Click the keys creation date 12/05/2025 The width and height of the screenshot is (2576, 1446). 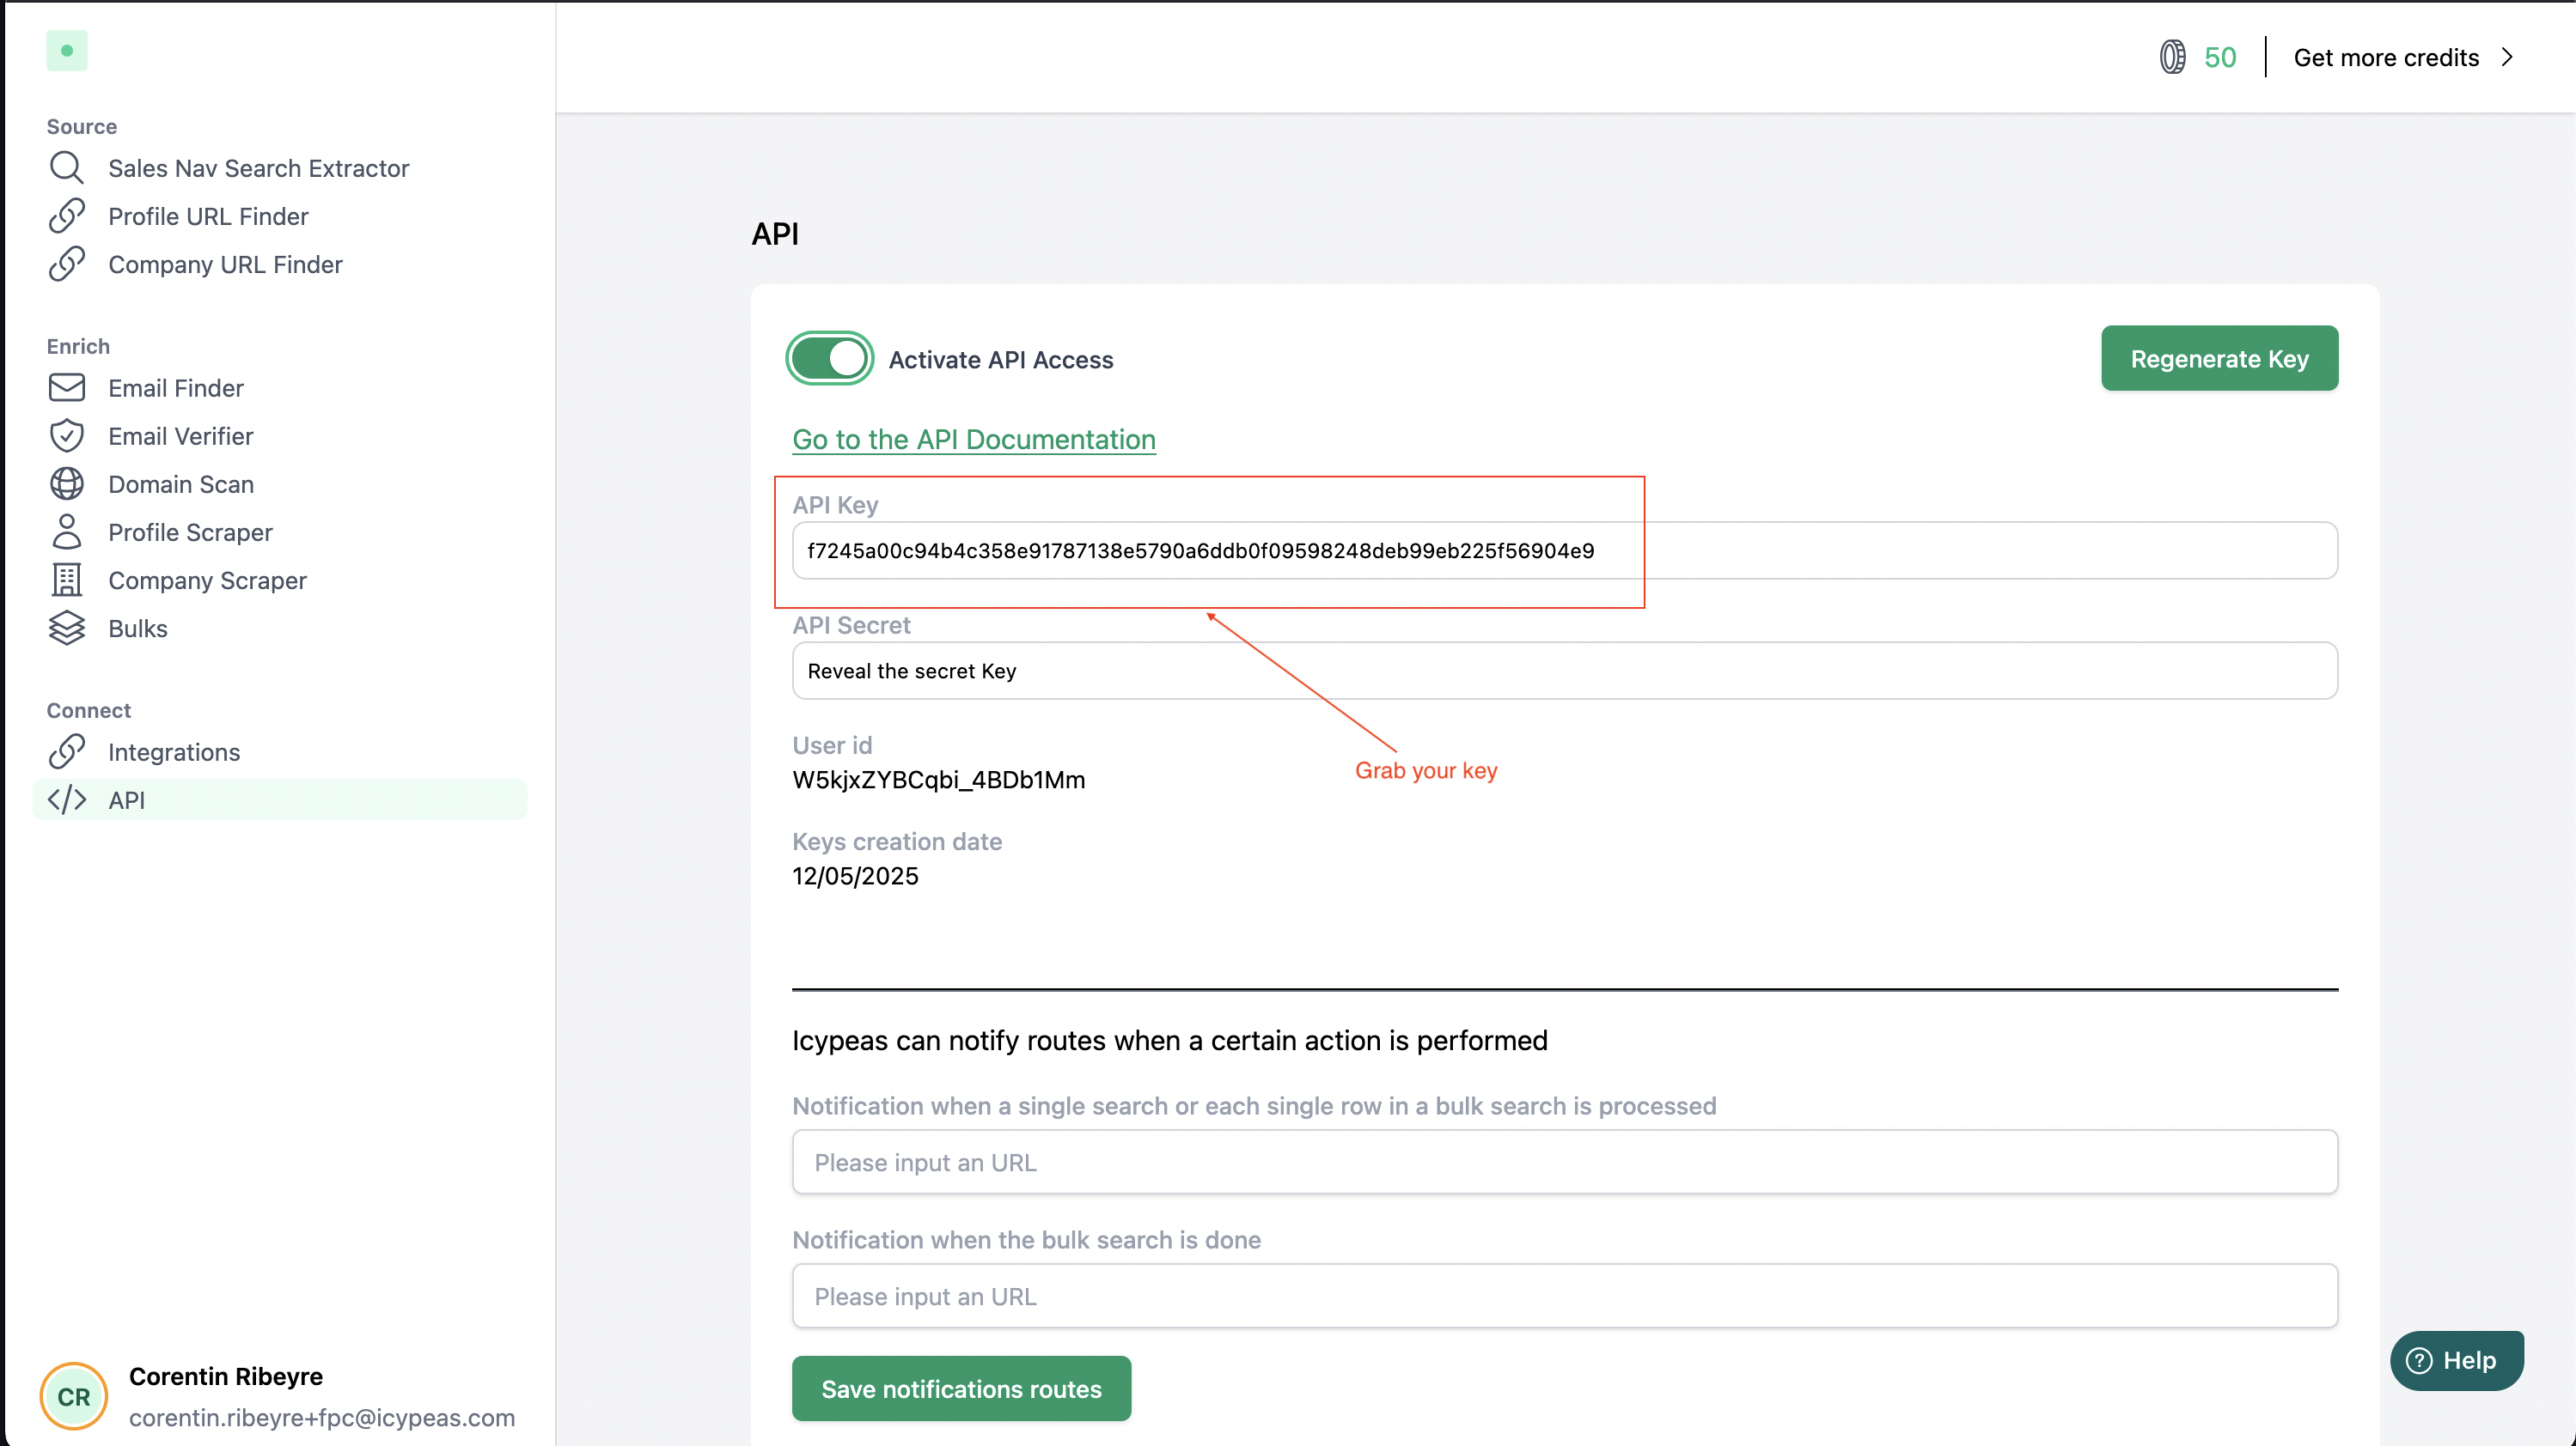[855, 875]
